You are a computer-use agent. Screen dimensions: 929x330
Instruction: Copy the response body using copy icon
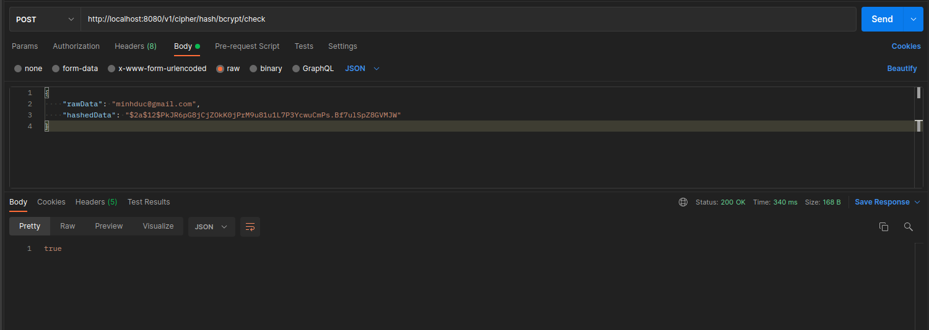[x=884, y=227]
